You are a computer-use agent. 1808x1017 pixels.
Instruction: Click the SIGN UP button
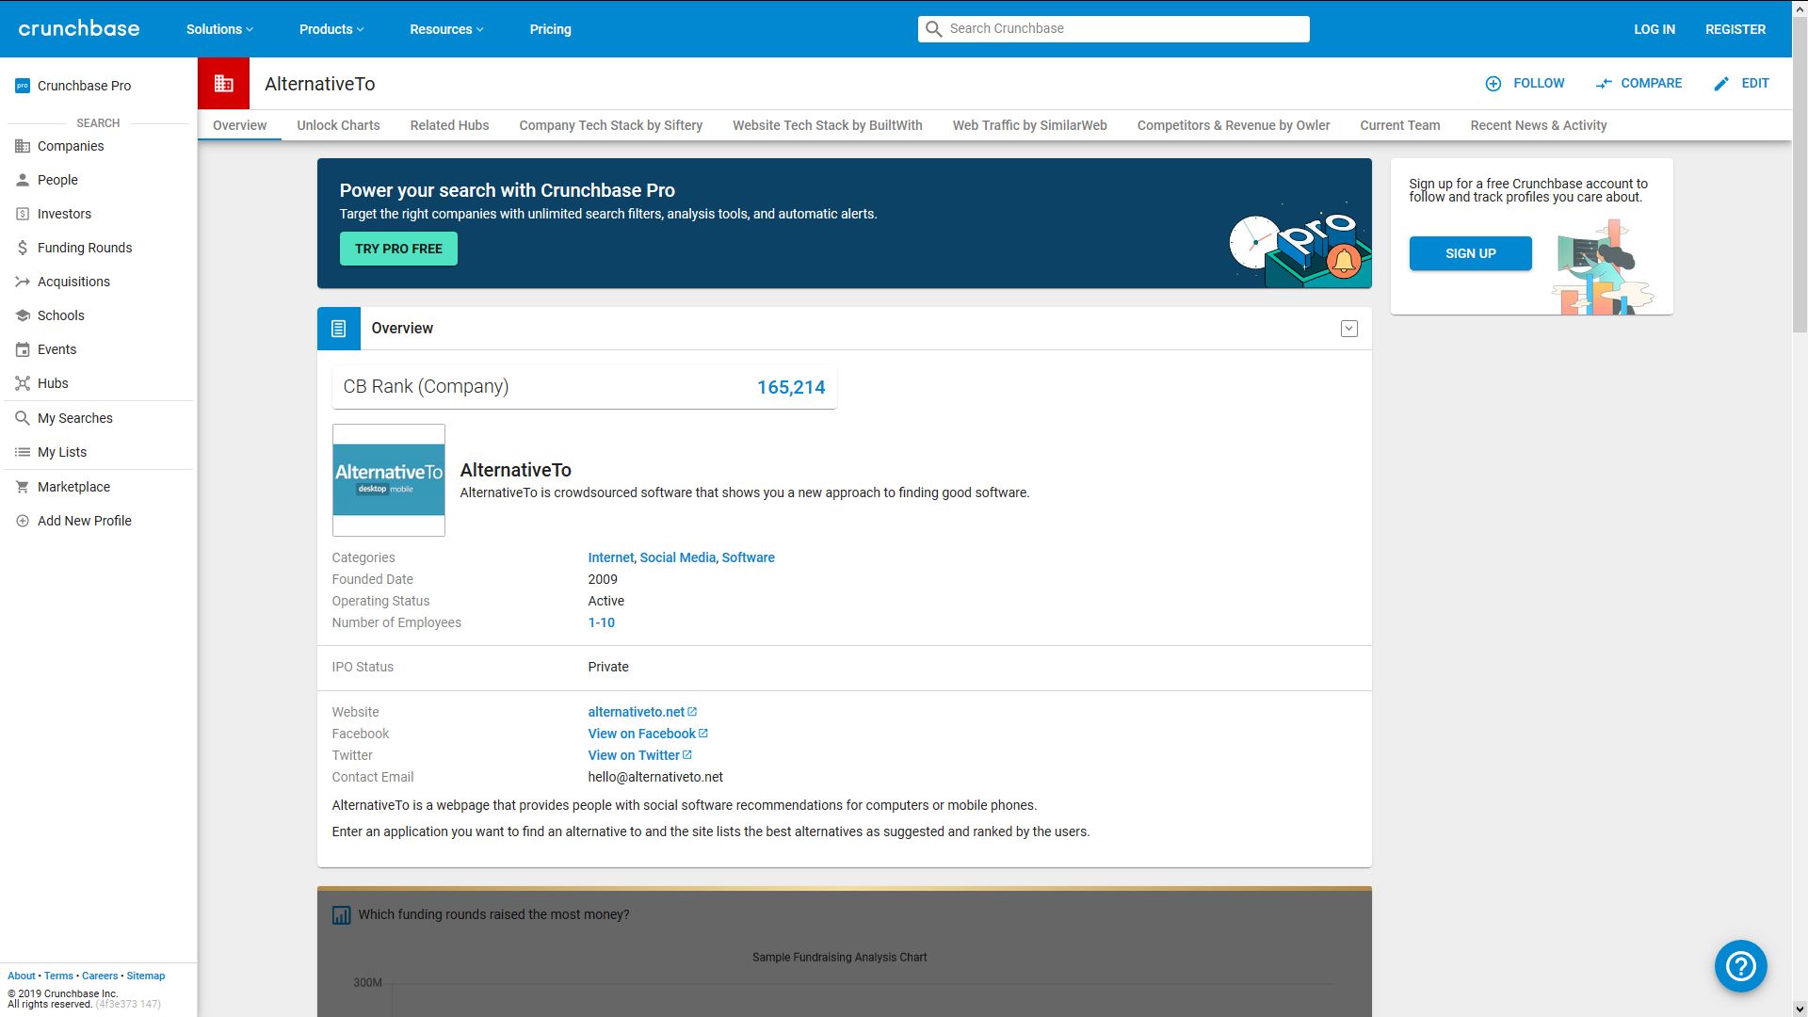[x=1470, y=253]
